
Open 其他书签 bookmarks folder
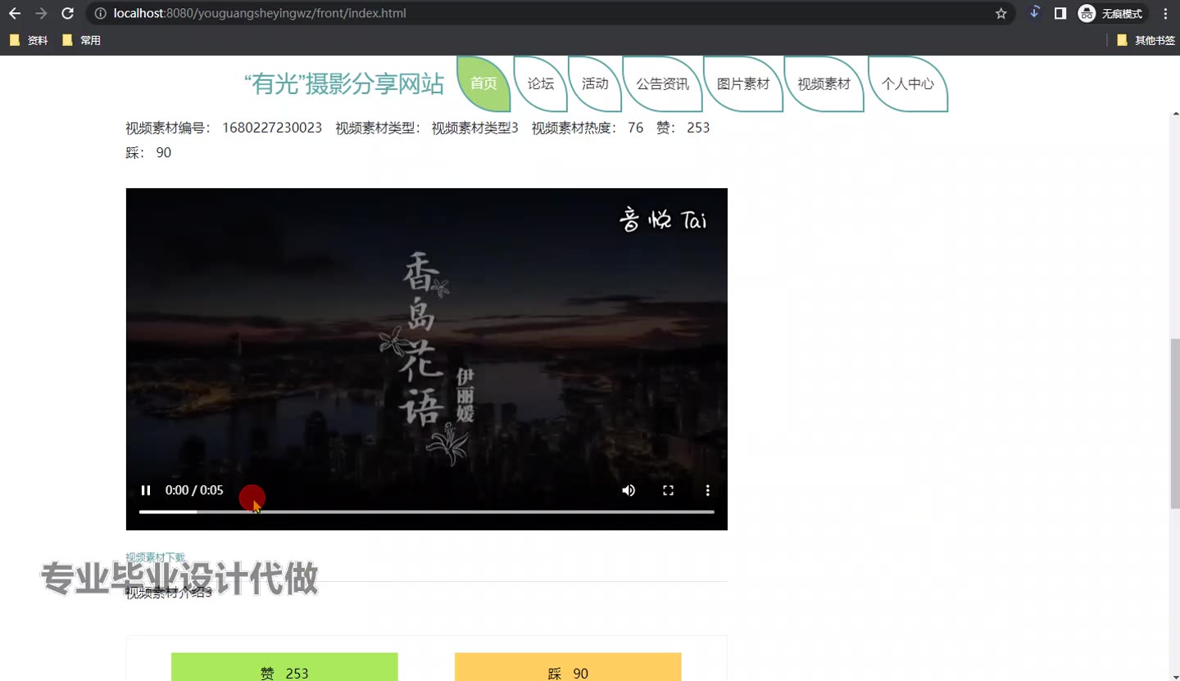[x=1146, y=40]
